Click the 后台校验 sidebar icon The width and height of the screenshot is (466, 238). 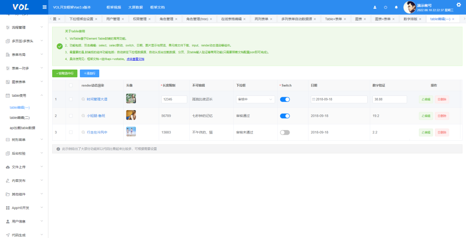(x=8, y=153)
